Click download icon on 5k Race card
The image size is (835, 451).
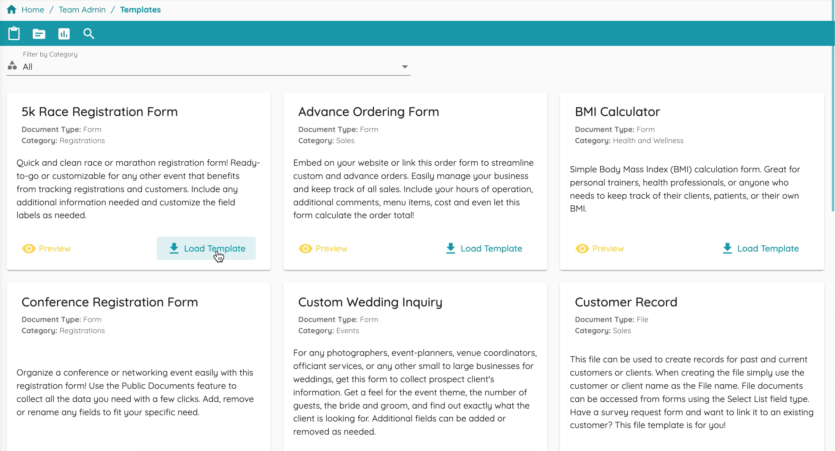[174, 248]
